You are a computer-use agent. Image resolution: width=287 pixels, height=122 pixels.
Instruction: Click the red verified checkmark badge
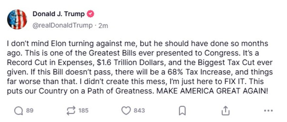pos(90,14)
